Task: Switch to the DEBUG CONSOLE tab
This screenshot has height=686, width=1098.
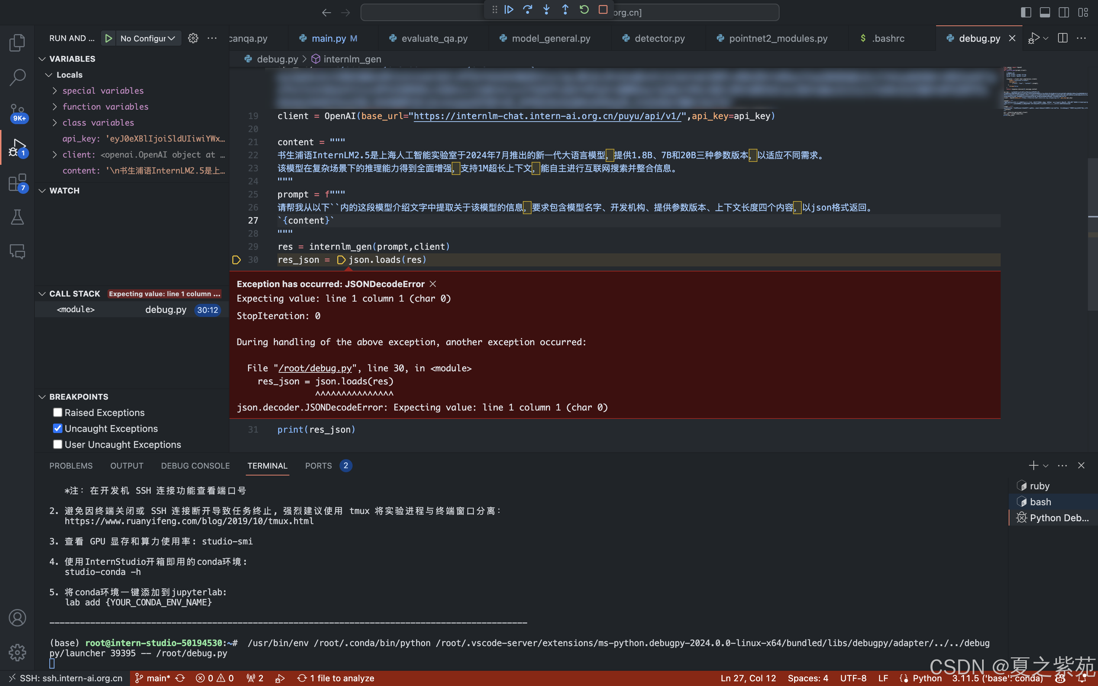Action: point(195,465)
